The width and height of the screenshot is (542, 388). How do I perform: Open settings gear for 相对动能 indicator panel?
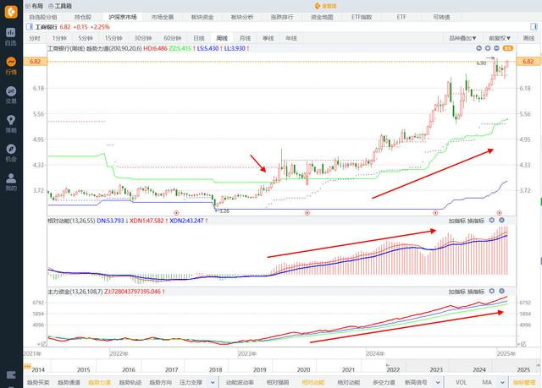[492, 221]
